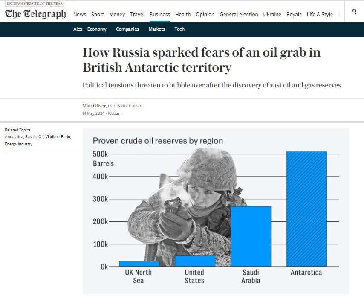Open the Tech sub-section
Screen dimensions: 364x296
coord(179,29)
